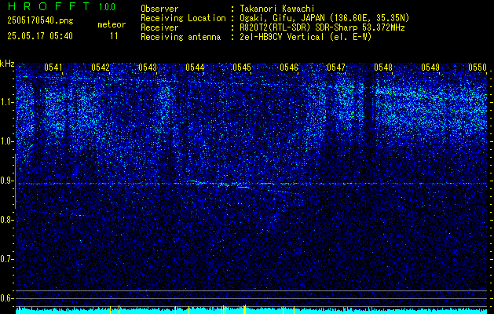
Task: Click the 0549 time marker
Action: tap(430, 68)
